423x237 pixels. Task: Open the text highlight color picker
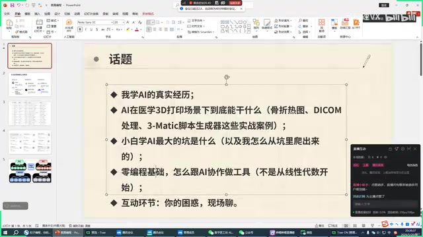[129, 29]
